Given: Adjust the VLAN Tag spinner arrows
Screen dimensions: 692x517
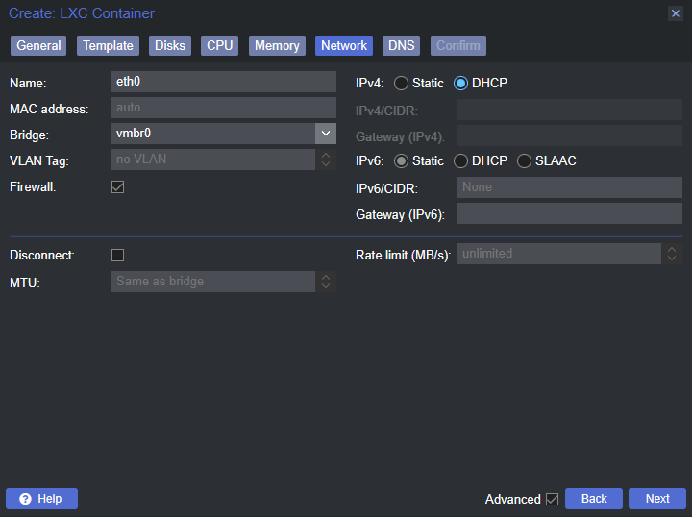Looking at the screenshot, I should click(x=326, y=160).
